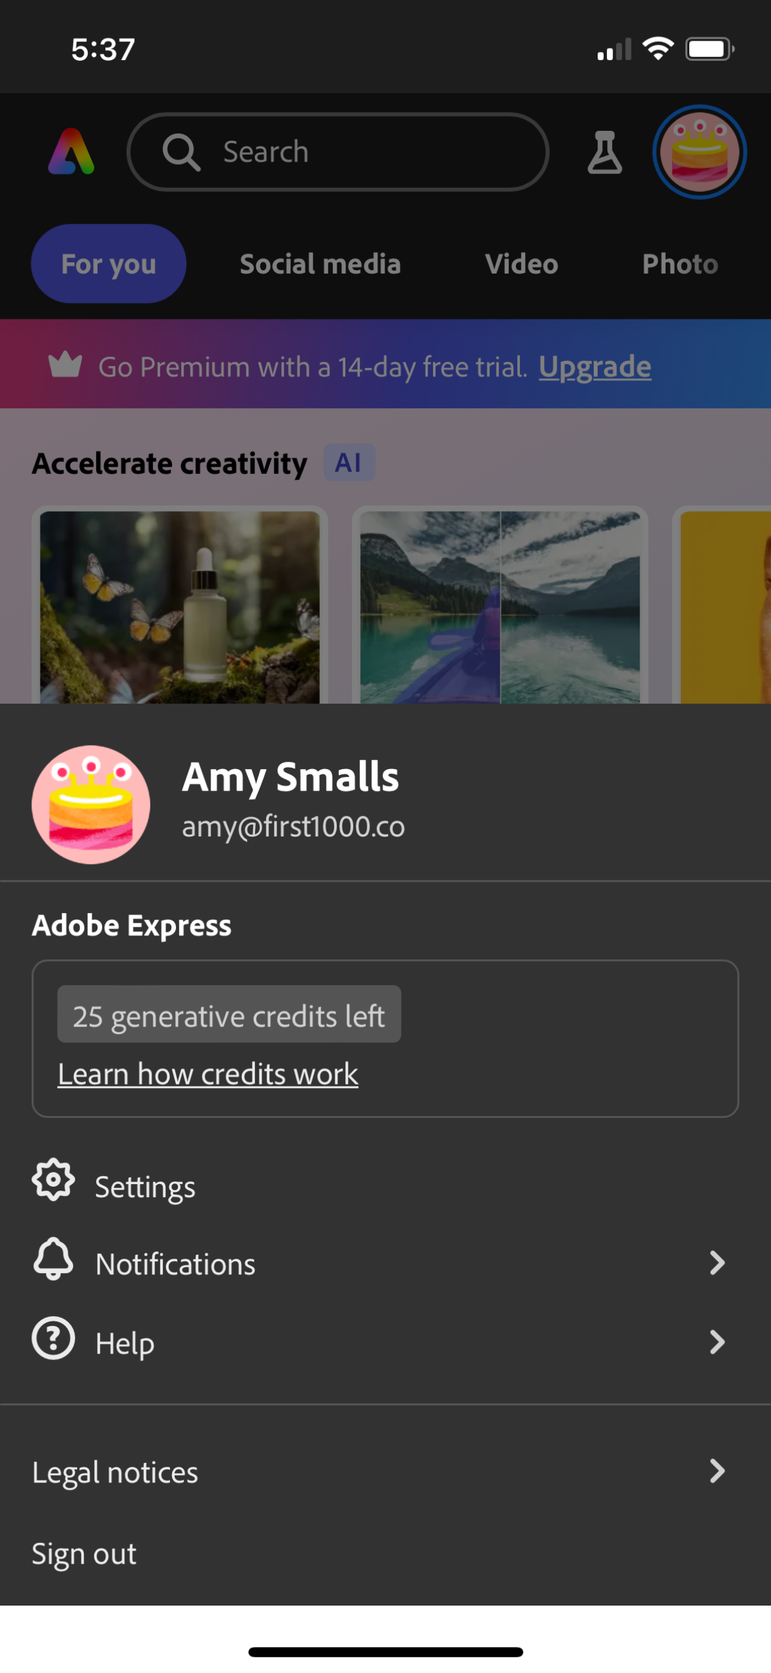Tap the crown icon in the premium banner
Image resolution: width=771 pixels, height=1673 pixels.
pos(65,365)
